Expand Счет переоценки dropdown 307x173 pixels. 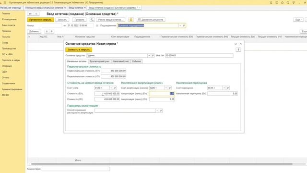(224, 88)
